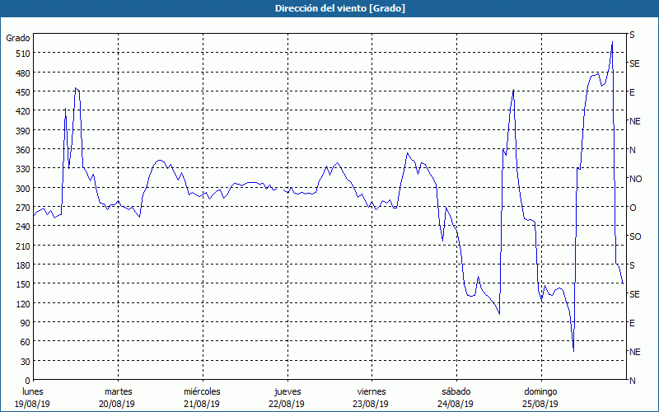
Task: Select the 330 y-axis value
Action: (23, 169)
